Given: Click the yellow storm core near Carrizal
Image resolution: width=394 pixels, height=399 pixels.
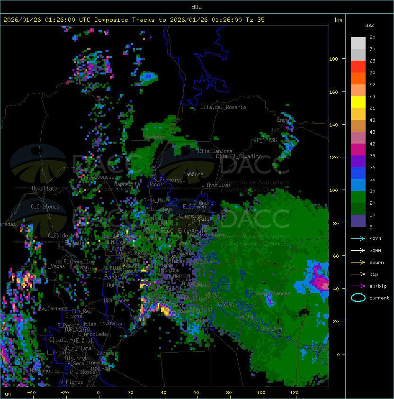Looking at the screenshot, I should (166, 310).
